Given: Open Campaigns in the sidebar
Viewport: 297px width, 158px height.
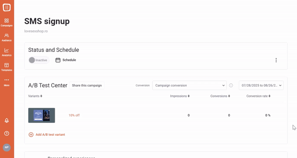Looking at the screenshot, I should (7, 22).
